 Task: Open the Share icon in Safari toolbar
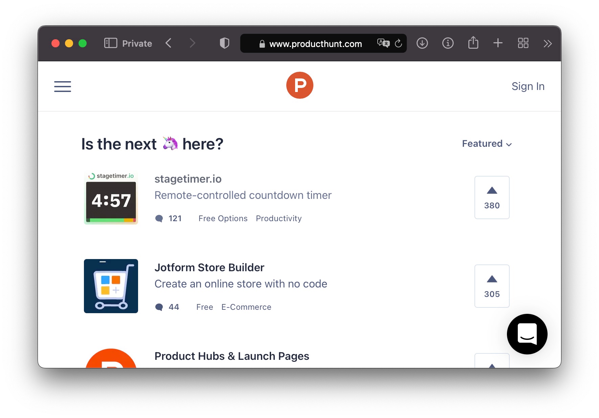pyautogui.click(x=473, y=43)
